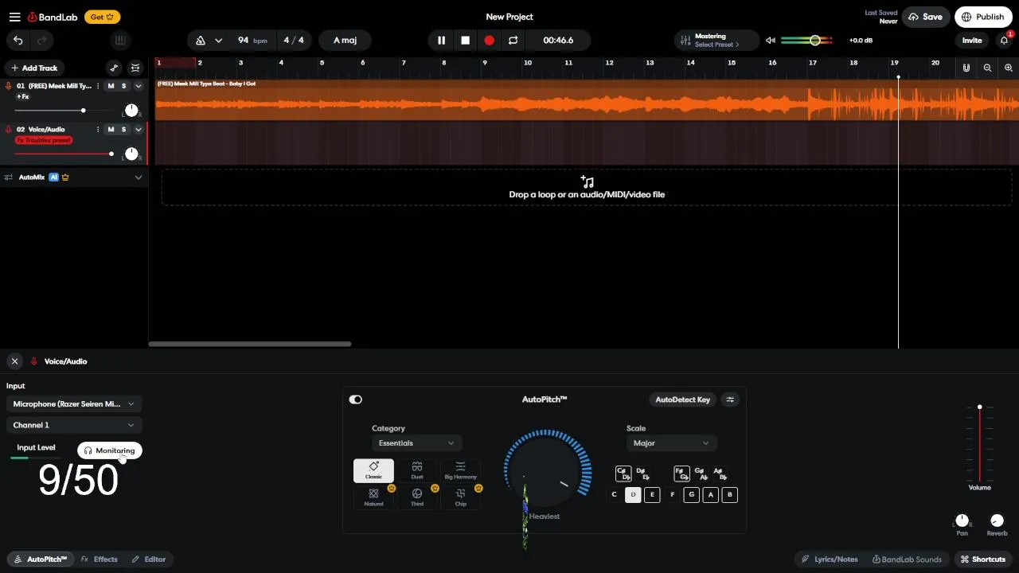Collapse track heights icon
1019x573 pixels.
(x=135, y=68)
